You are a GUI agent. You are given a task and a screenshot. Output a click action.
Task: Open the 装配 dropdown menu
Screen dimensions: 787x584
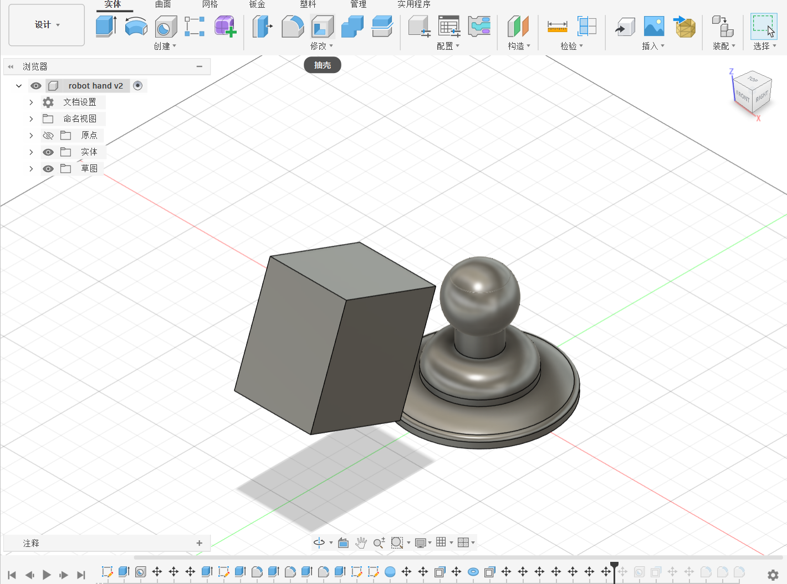tap(724, 46)
